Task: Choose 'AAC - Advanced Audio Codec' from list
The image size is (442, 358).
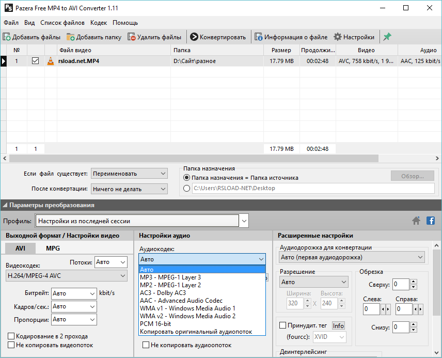Action: (x=181, y=301)
